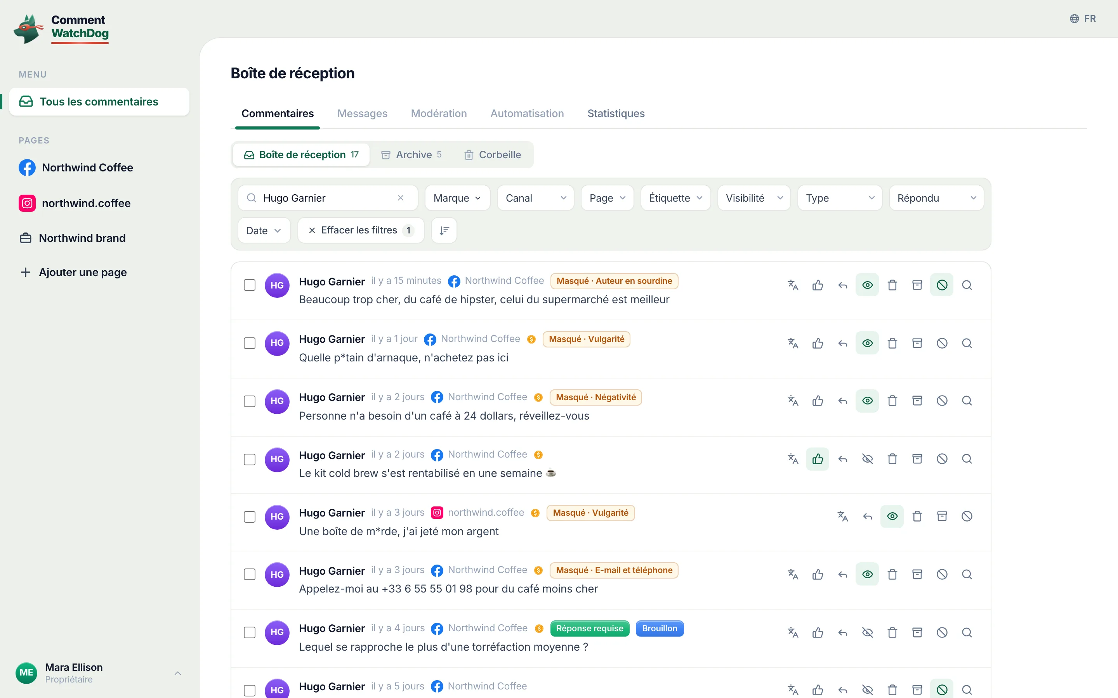Unhide the 'Quelle p*tain d'arnaque' comment
The height and width of the screenshot is (698, 1118).
tap(868, 344)
